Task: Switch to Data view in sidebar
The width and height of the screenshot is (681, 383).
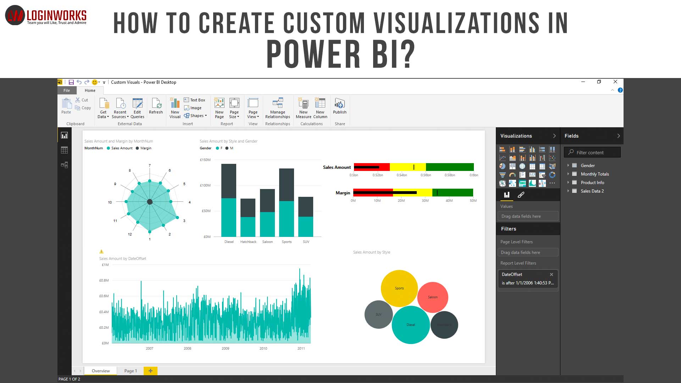Action: [x=64, y=150]
